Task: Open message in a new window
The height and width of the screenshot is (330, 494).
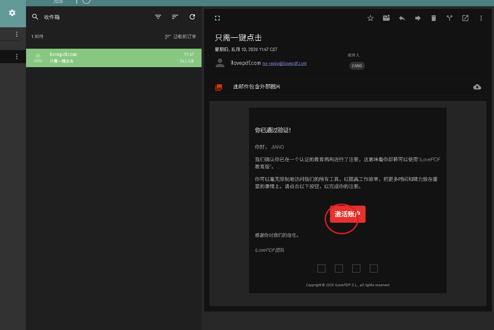Action: click(465, 18)
